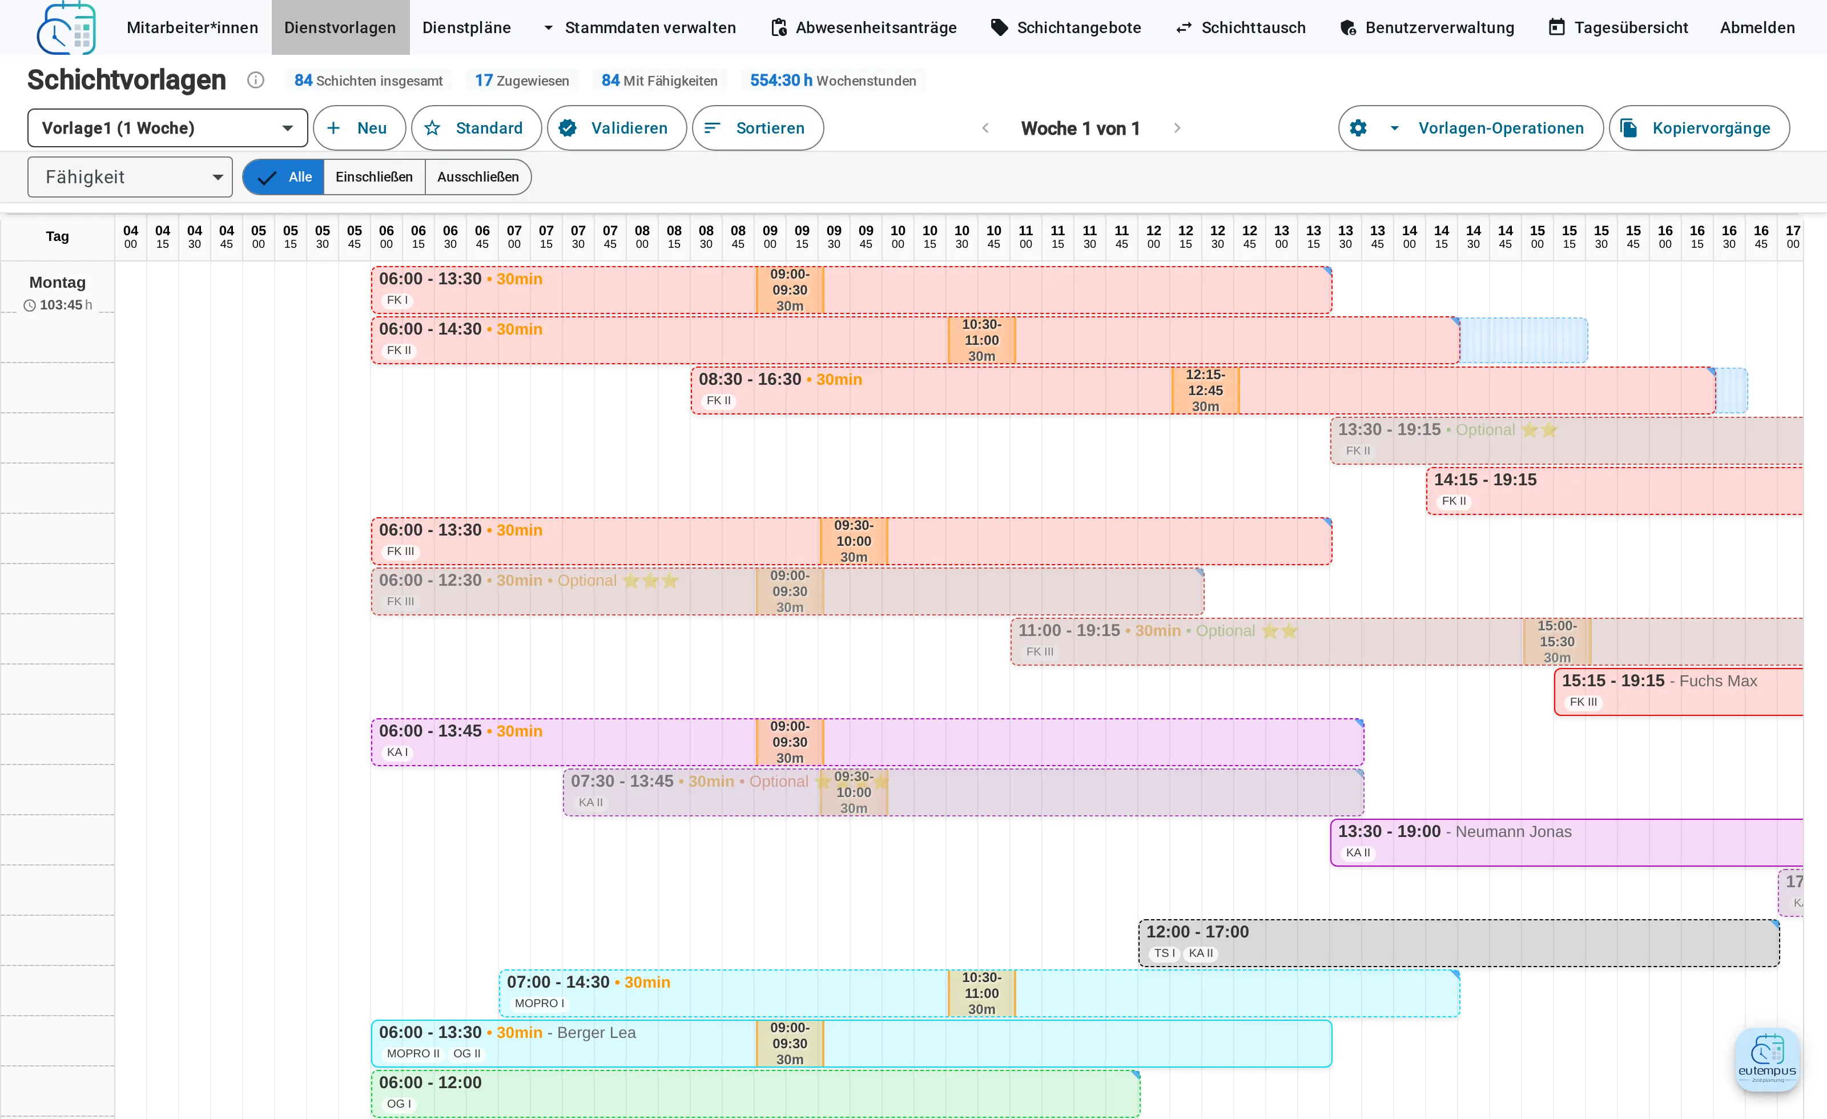Switch the filter mode to Ausschließen
The width and height of the screenshot is (1827, 1119).
(477, 177)
